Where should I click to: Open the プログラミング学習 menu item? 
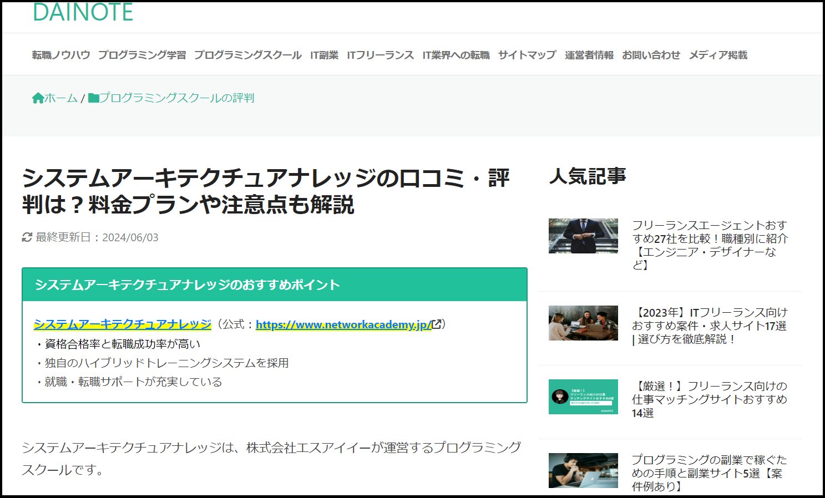coord(142,55)
